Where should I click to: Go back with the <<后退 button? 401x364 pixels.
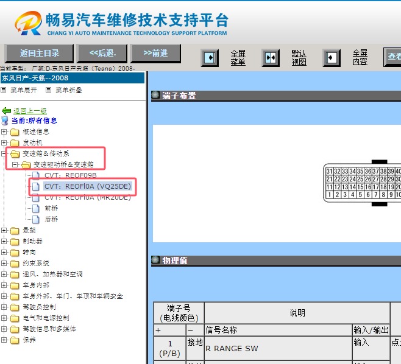[102, 54]
